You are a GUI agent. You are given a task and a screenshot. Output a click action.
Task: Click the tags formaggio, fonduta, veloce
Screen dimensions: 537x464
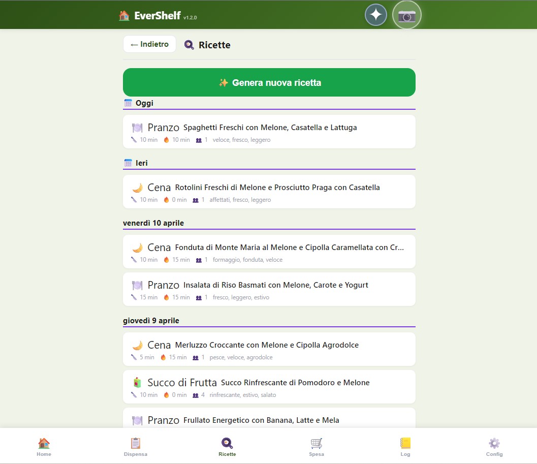[x=247, y=260]
